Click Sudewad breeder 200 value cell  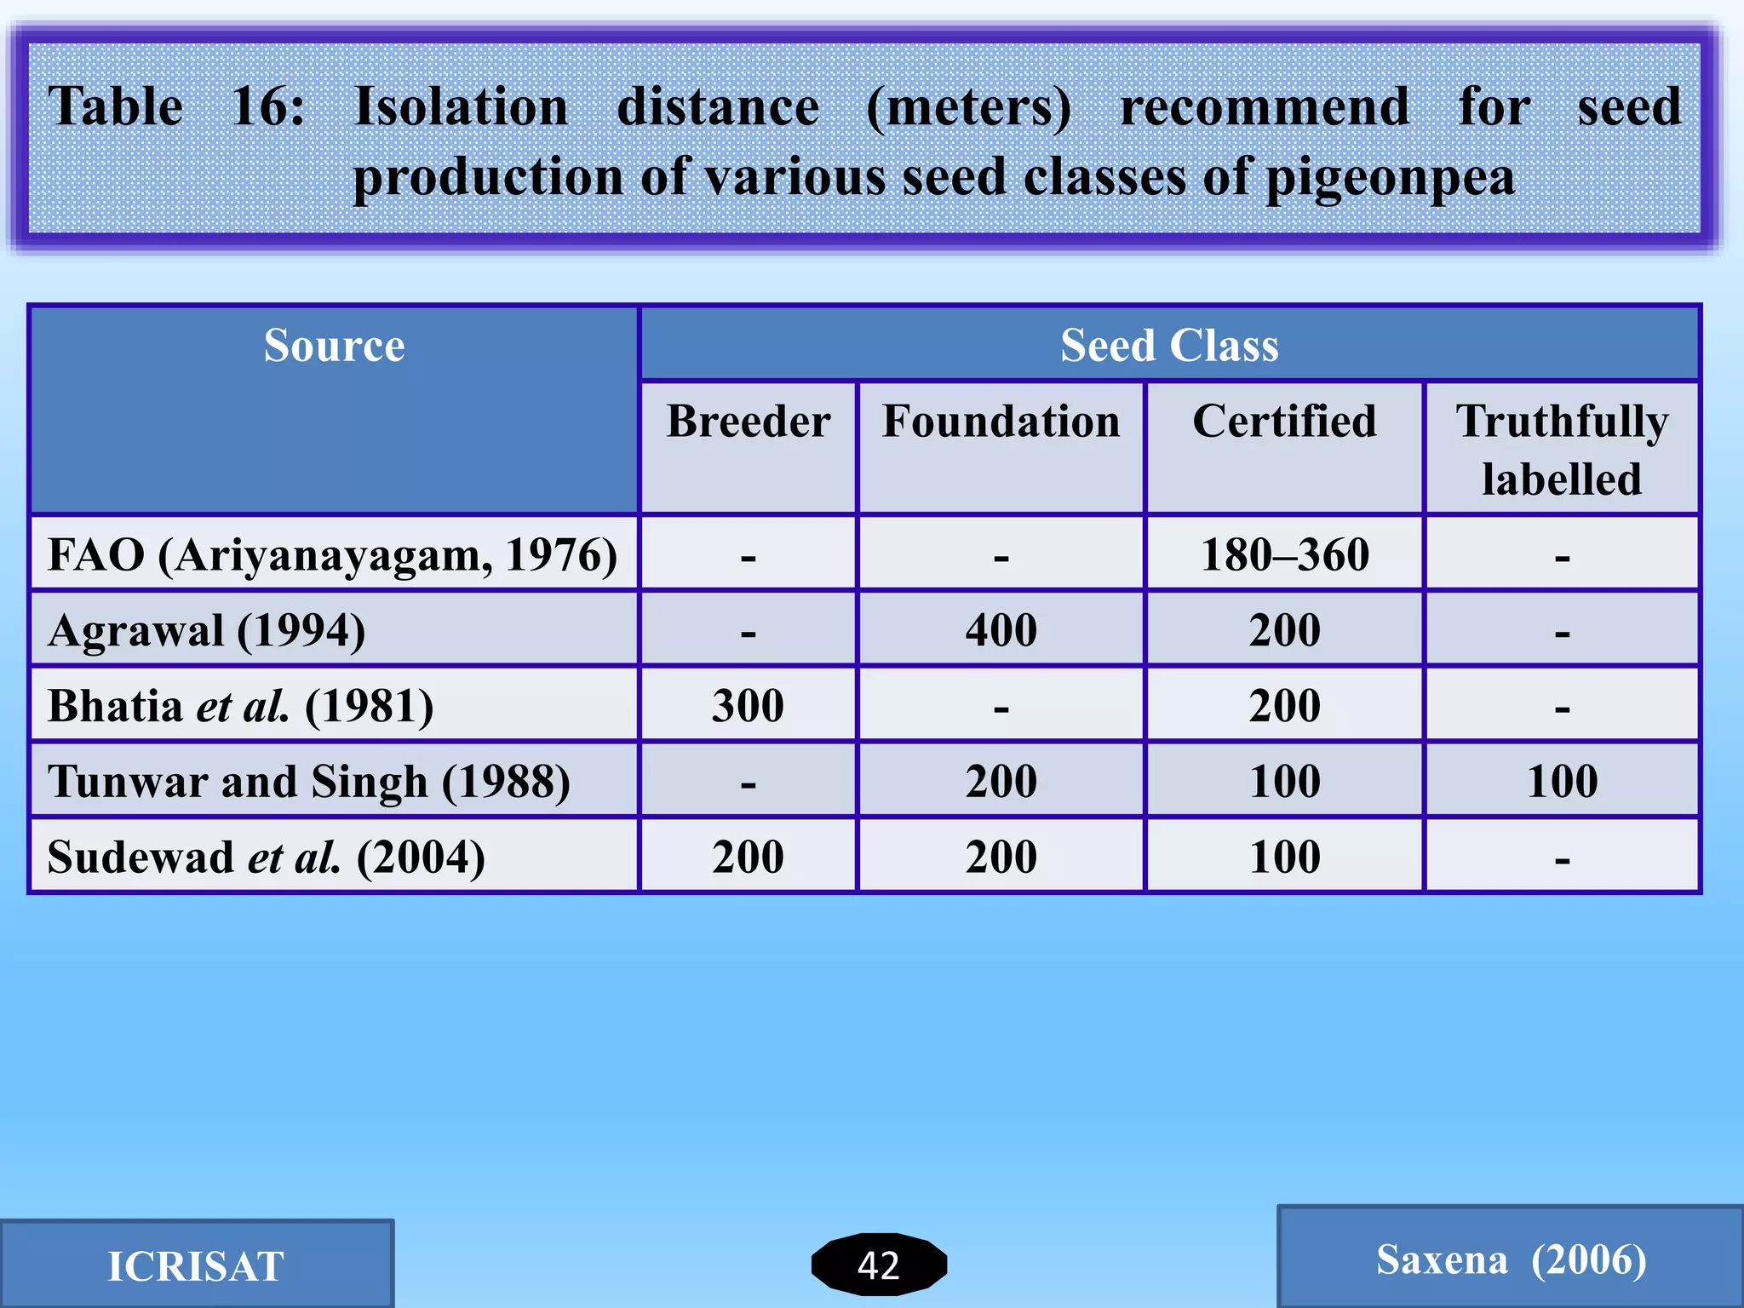[748, 857]
